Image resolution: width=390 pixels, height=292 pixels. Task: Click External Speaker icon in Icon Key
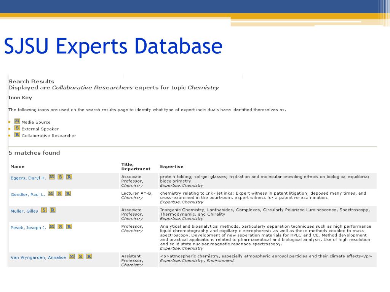click(x=17, y=128)
